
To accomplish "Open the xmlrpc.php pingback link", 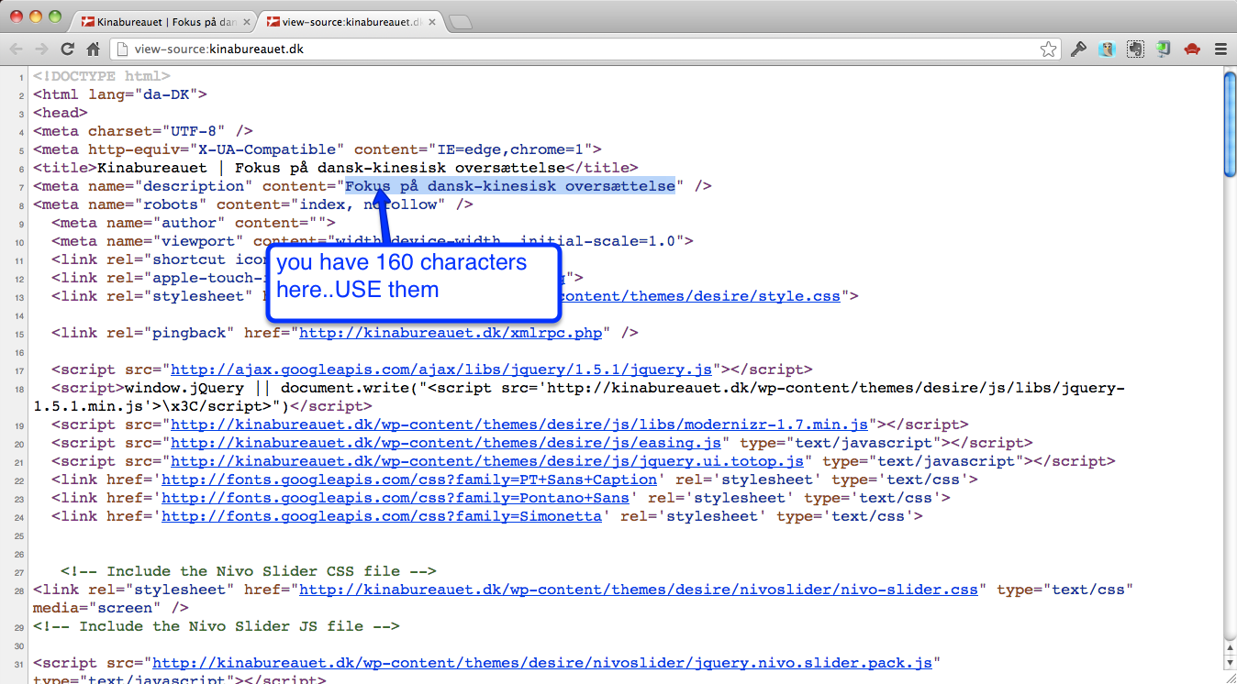I will click(x=451, y=333).
